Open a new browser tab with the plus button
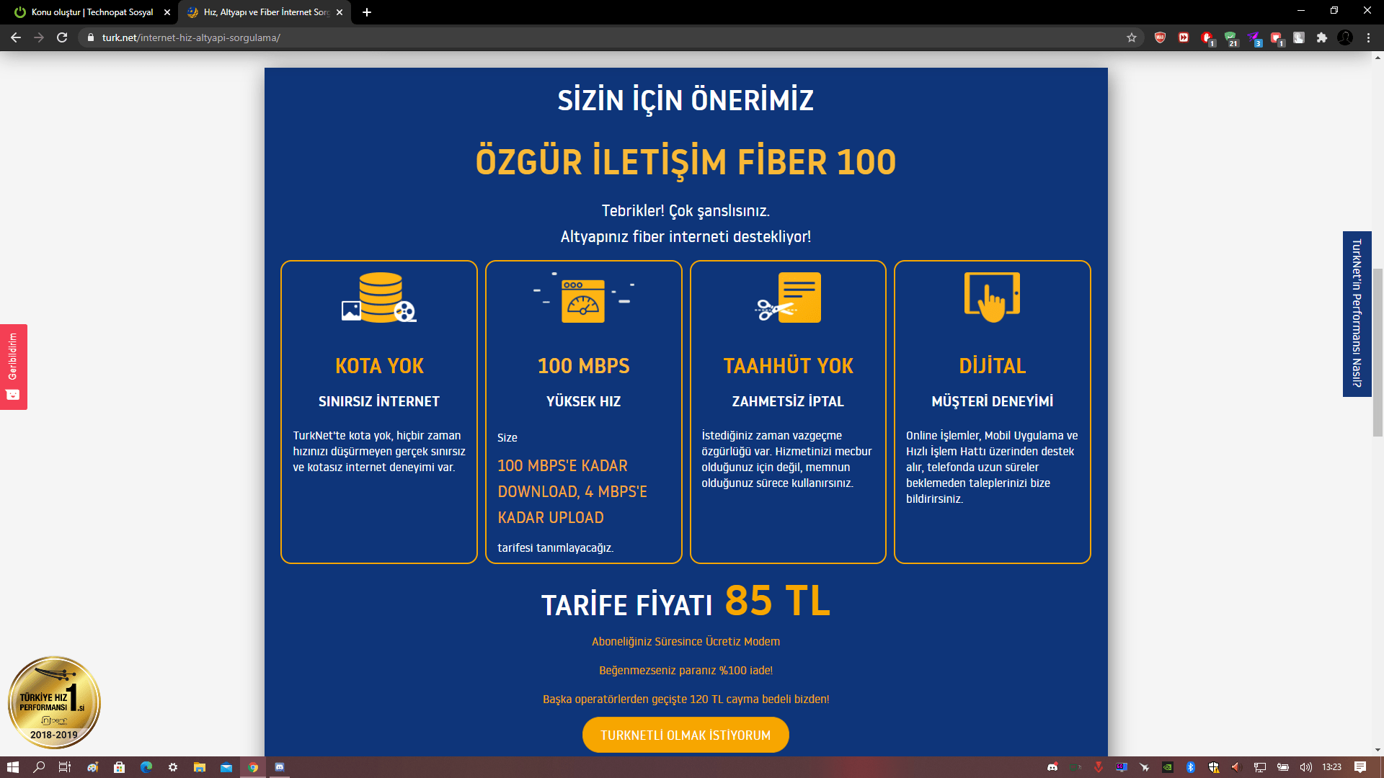This screenshot has width=1384, height=778. point(367,12)
